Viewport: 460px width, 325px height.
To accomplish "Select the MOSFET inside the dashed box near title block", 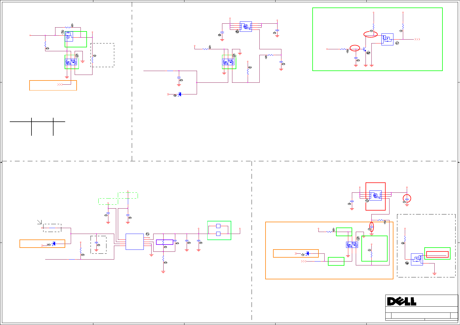I will coord(417,259).
